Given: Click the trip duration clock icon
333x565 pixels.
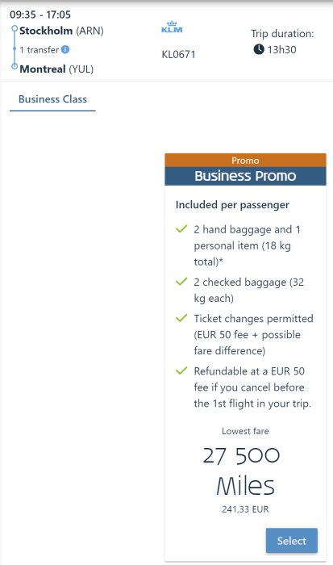Looking at the screenshot, I should pyautogui.click(x=259, y=49).
